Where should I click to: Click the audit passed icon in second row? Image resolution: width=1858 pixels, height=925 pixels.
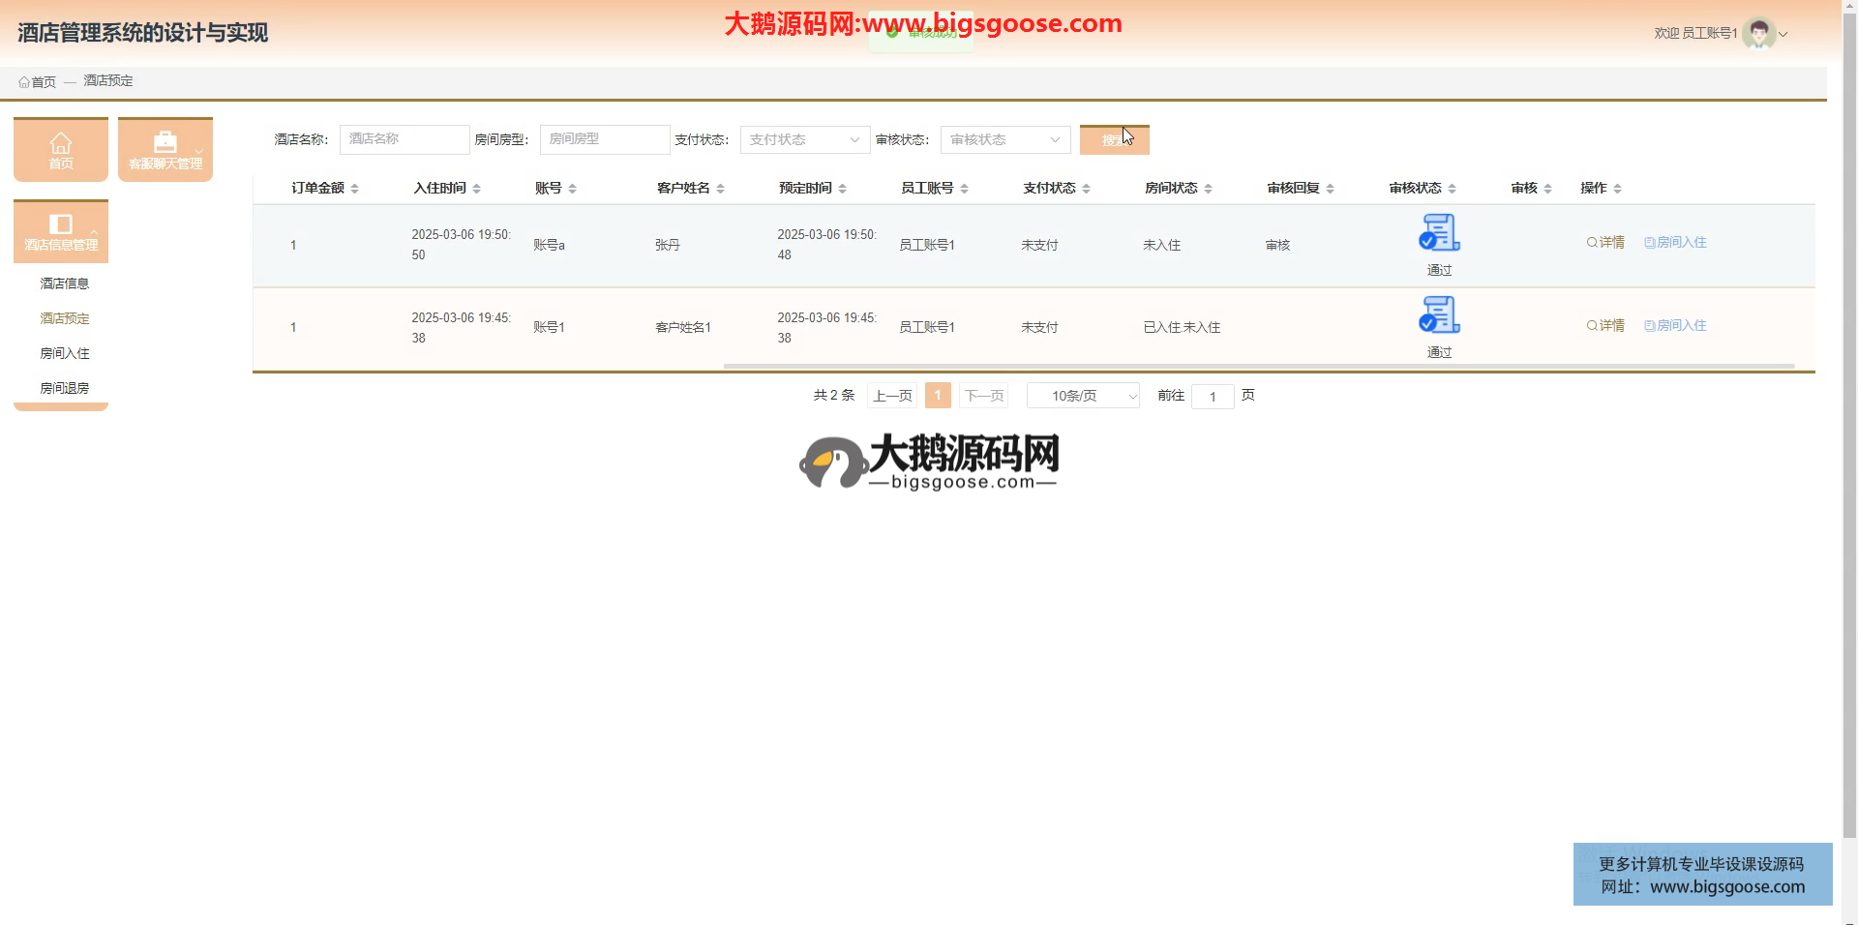tap(1439, 315)
